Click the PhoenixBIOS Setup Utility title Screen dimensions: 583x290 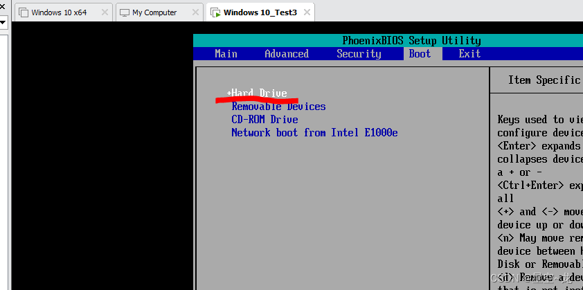[411, 41]
